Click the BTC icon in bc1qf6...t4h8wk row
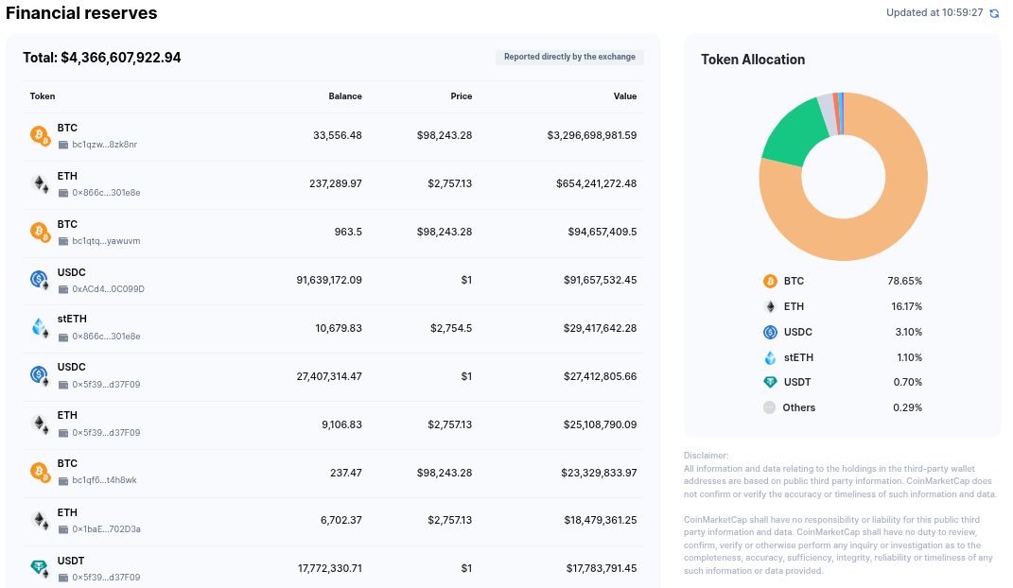 point(40,473)
